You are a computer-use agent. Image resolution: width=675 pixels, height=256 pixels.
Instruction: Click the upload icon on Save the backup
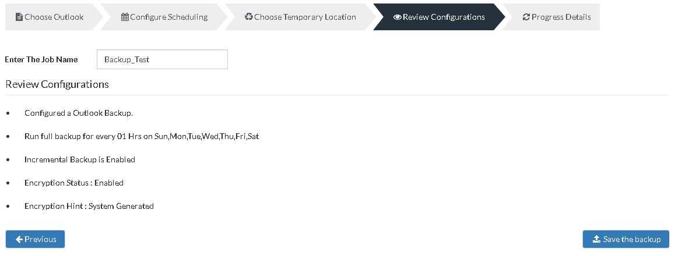click(597, 239)
